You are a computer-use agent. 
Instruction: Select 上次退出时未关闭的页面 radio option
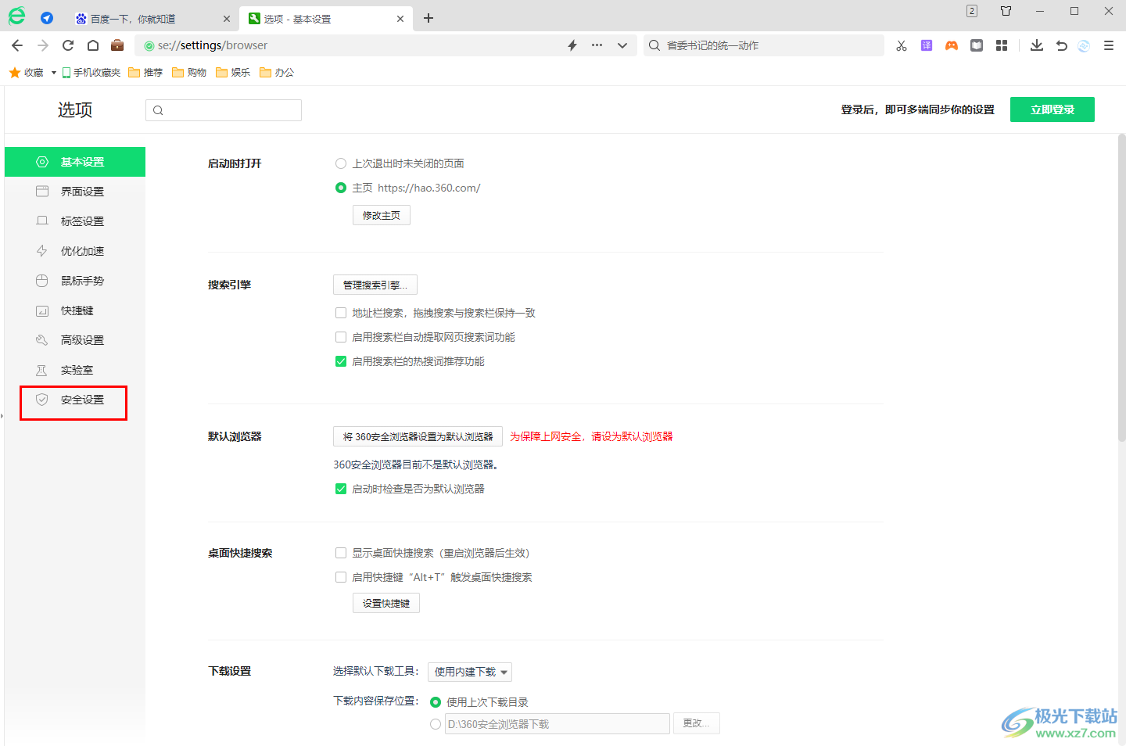pos(341,163)
